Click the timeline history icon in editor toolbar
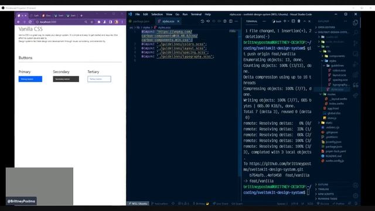This screenshot has width=375, height=211. click(202, 21)
